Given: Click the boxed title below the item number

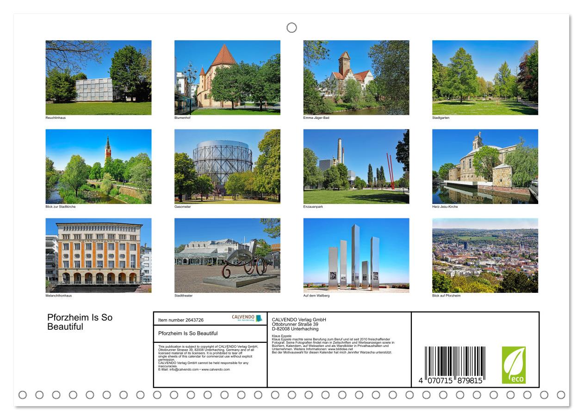Looking at the screenshot, I should tap(188, 333).
